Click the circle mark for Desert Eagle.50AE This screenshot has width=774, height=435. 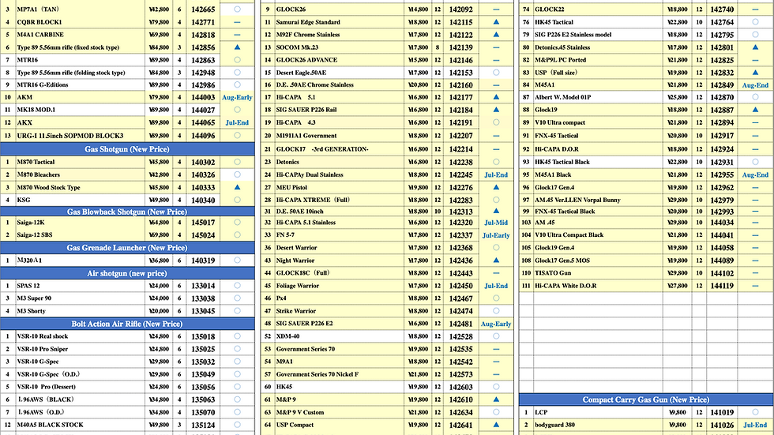click(x=496, y=73)
